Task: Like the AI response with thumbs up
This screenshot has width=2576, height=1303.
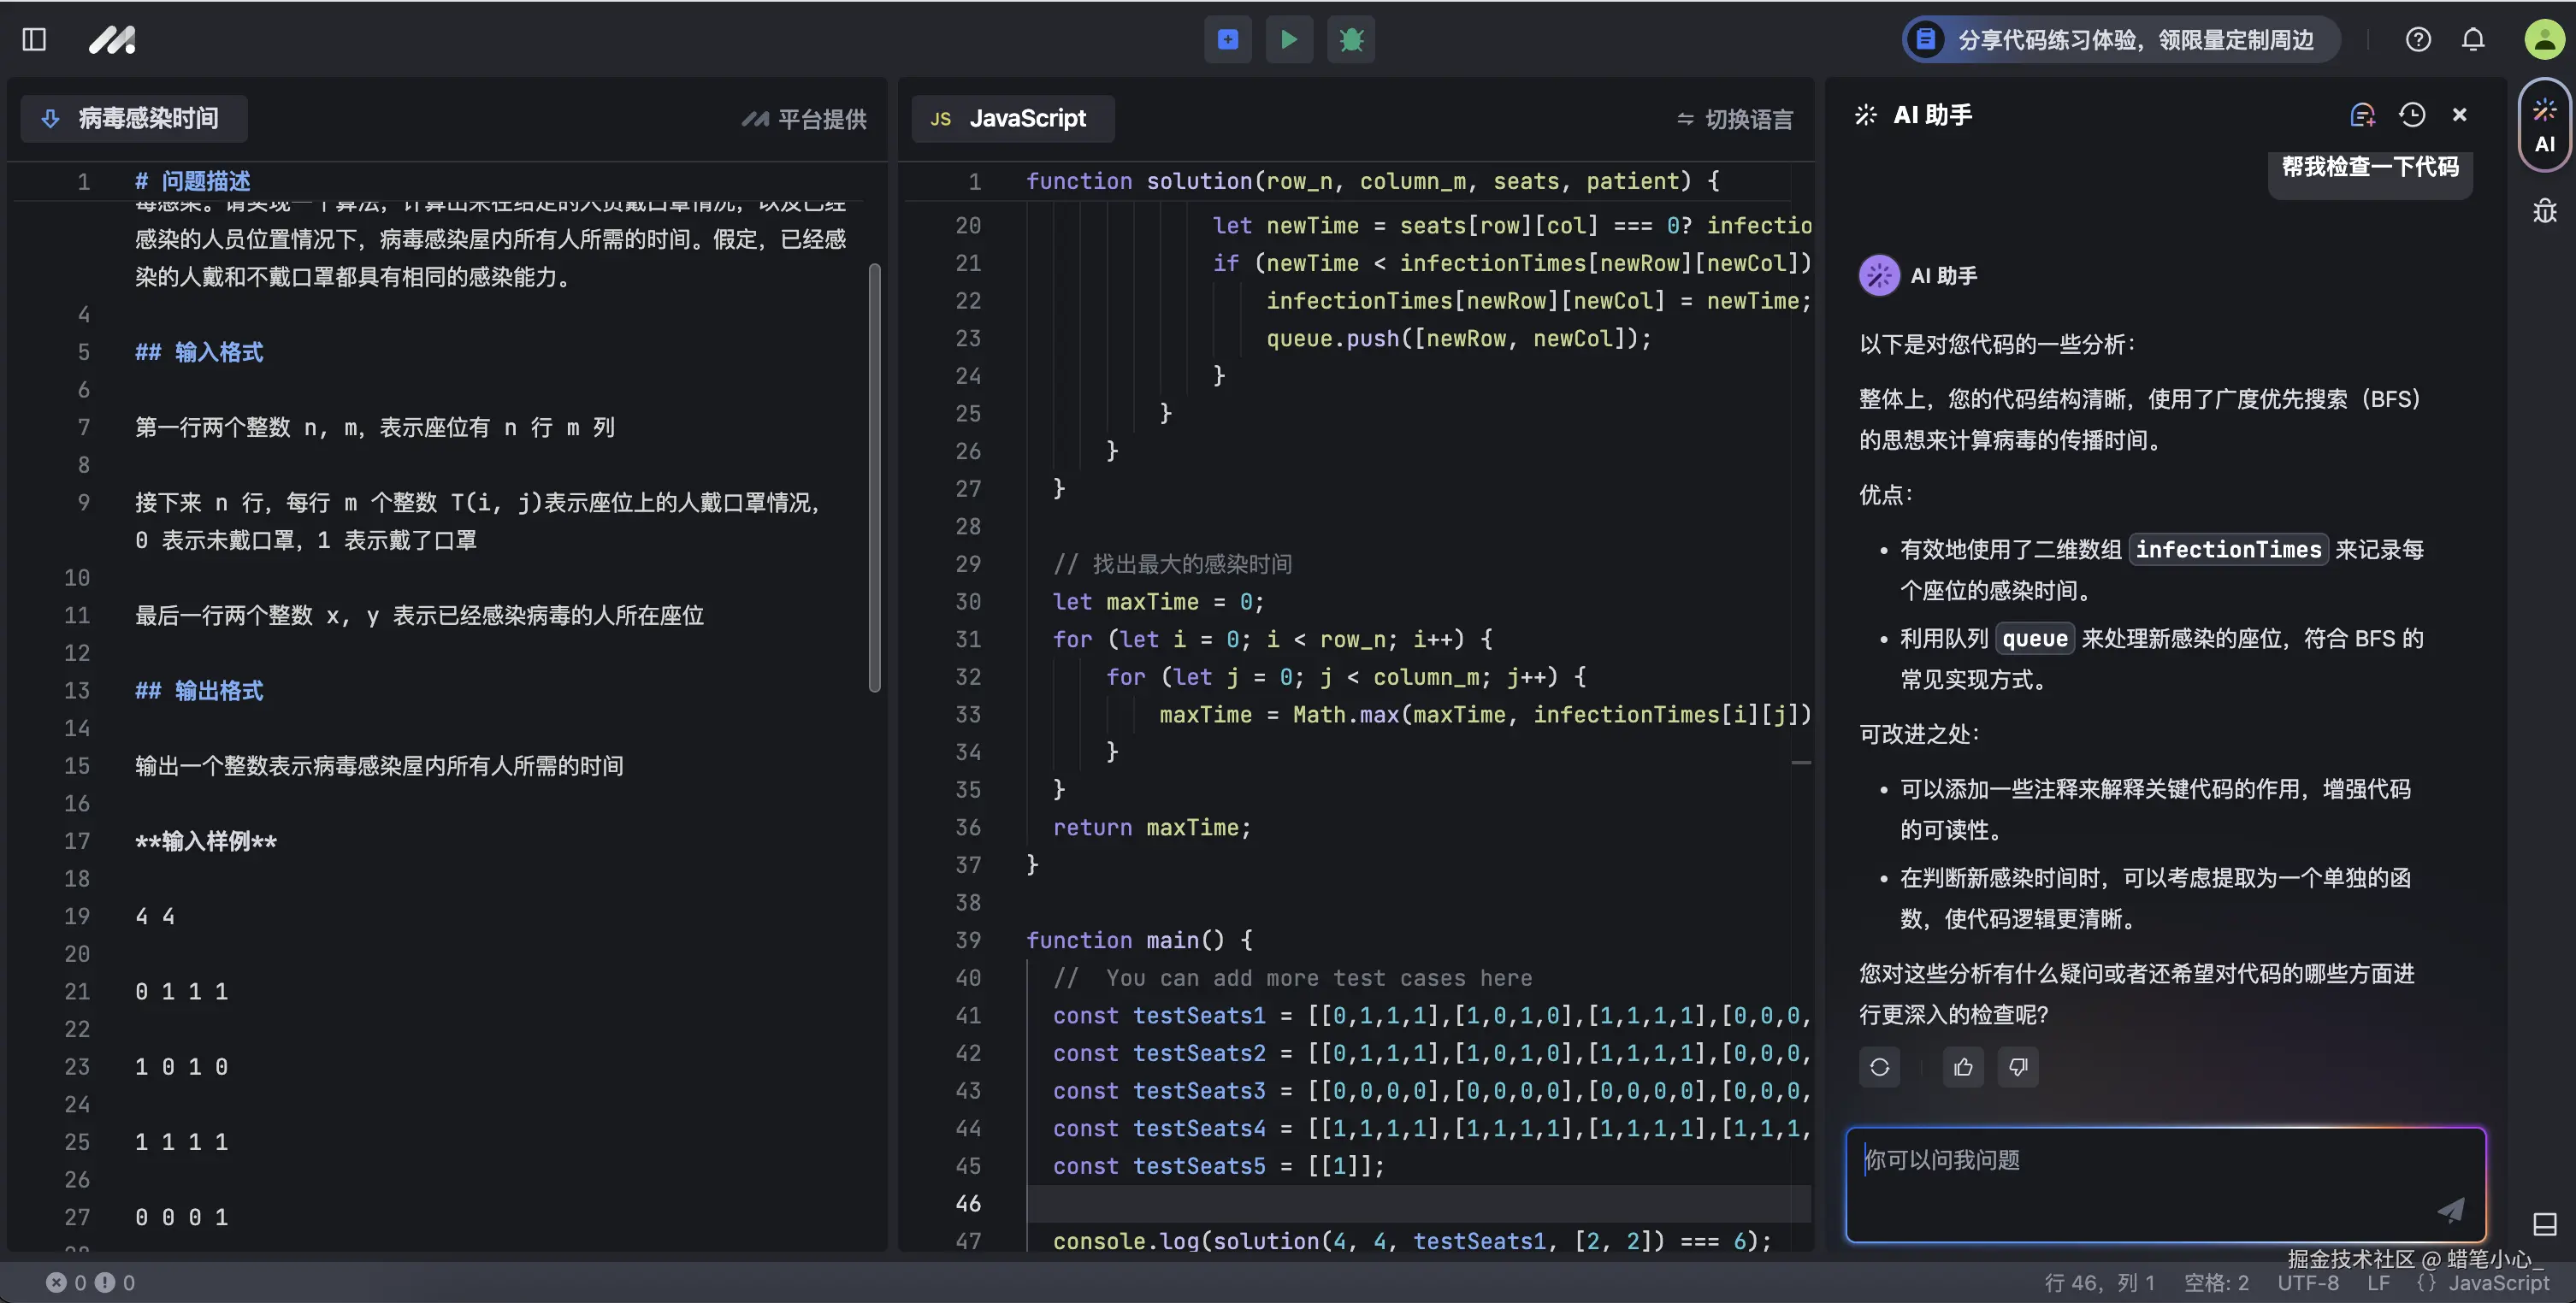Action: (x=1963, y=1067)
